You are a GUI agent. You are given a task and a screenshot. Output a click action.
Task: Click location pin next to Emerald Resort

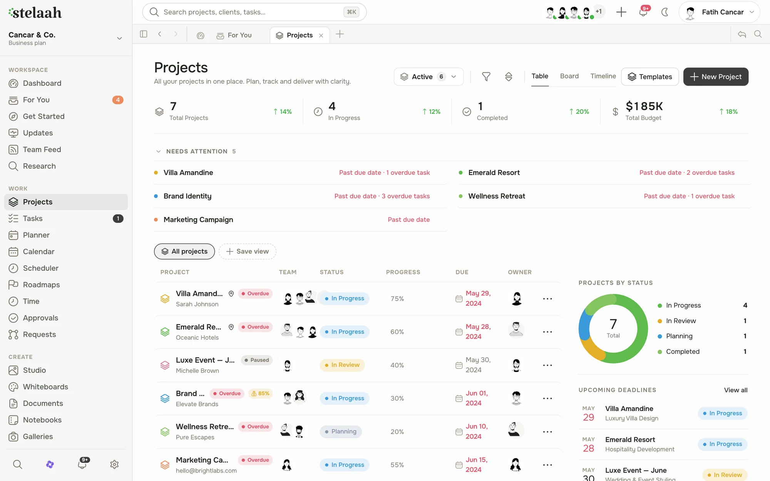click(231, 327)
